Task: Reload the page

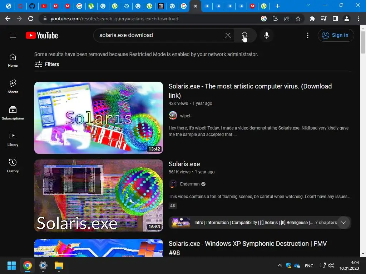Action: (31, 19)
